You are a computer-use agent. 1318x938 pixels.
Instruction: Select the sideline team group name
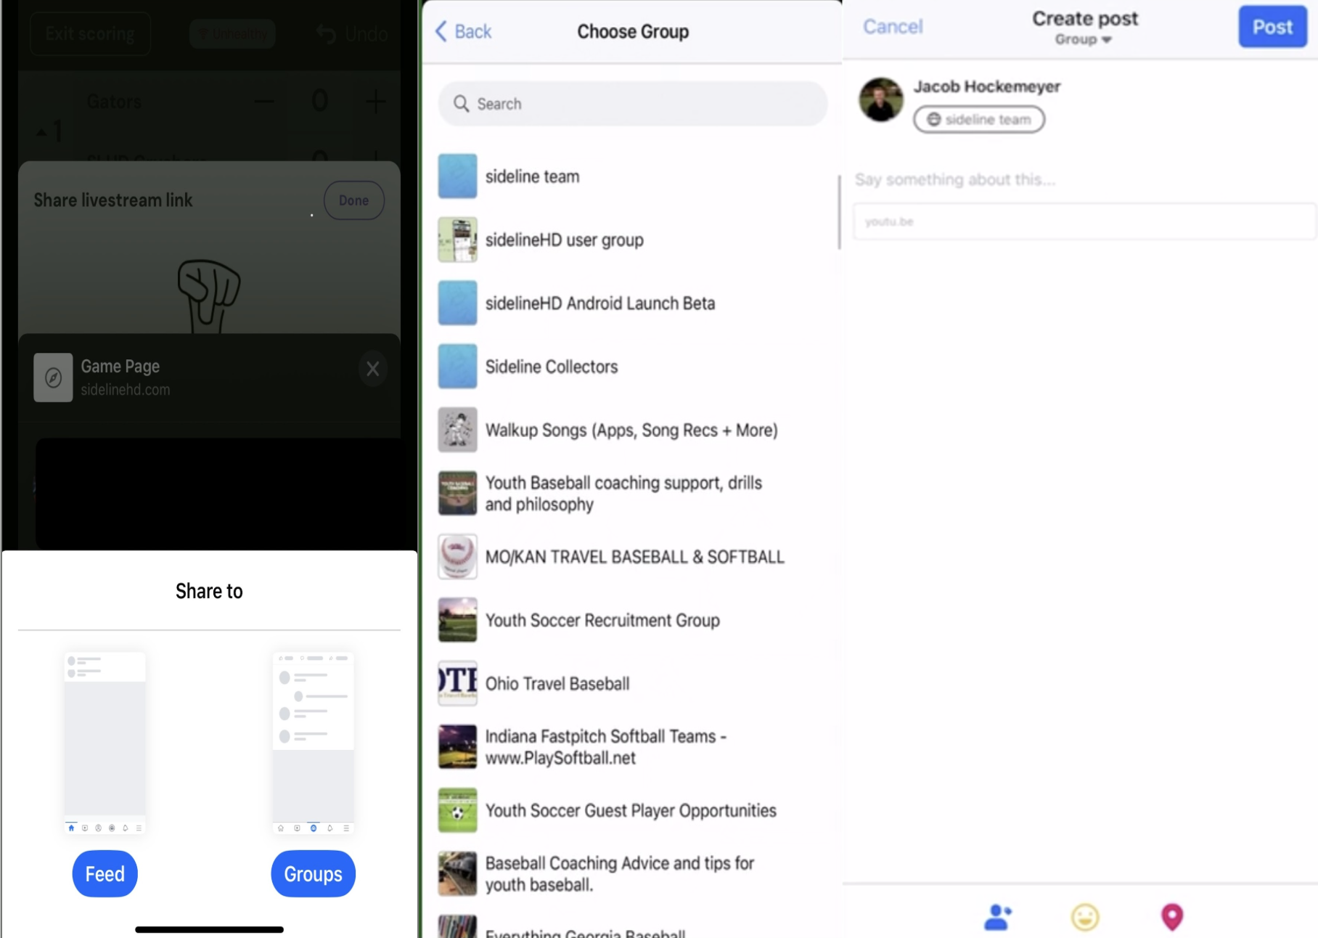click(533, 176)
